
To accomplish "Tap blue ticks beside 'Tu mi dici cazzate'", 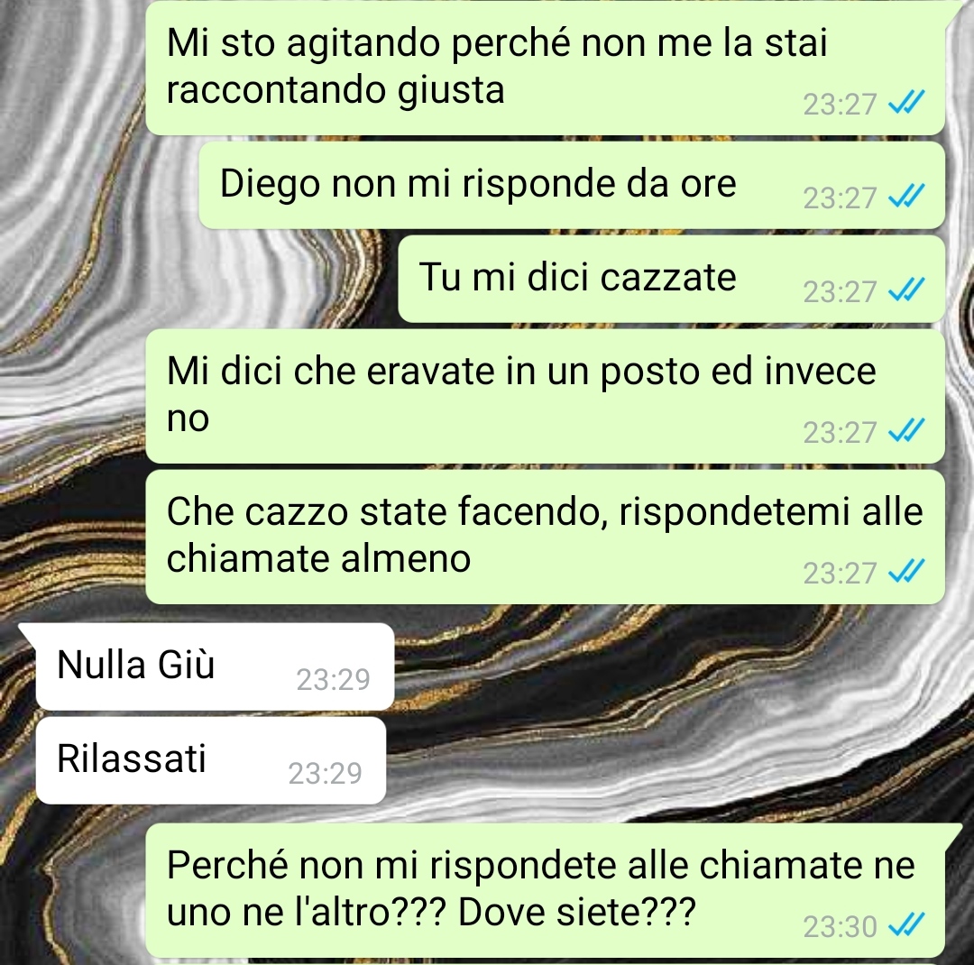I will click(x=906, y=290).
